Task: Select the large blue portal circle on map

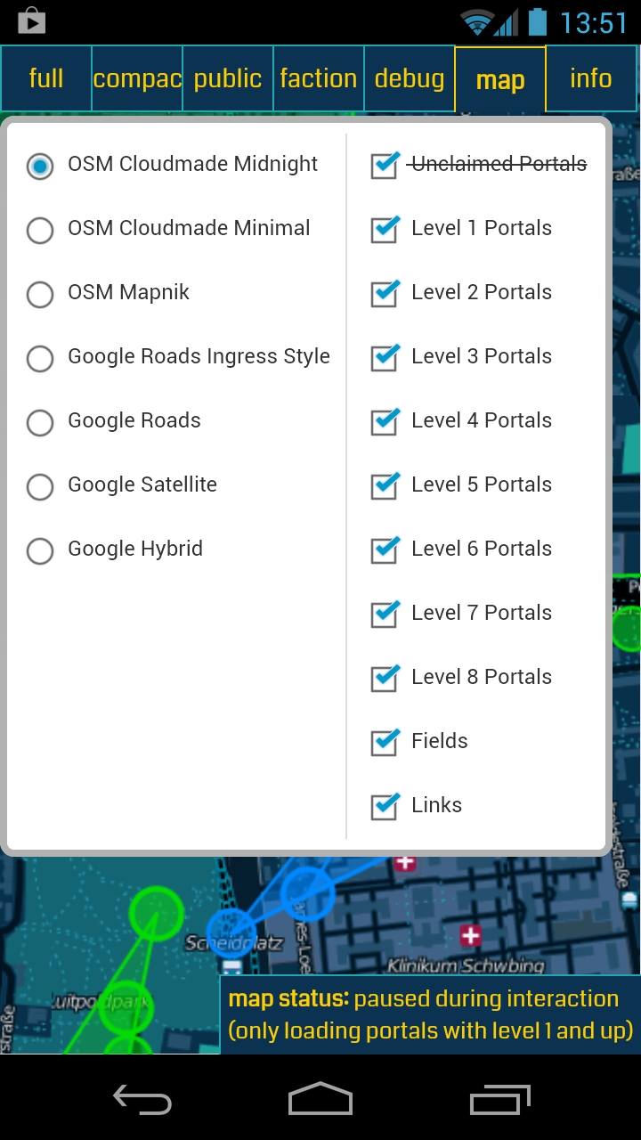Action: (x=308, y=893)
